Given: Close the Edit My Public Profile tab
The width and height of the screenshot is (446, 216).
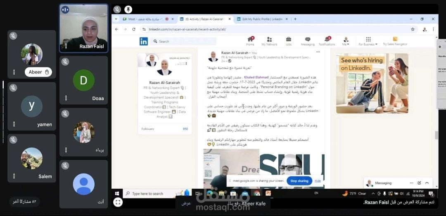Looking at the screenshot, I should 287,19.
